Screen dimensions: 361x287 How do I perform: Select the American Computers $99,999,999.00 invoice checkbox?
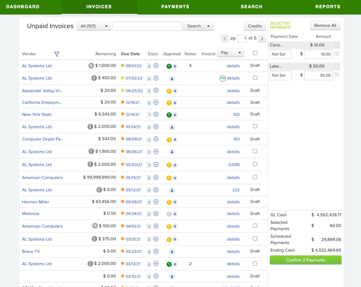click(x=255, y=177)
